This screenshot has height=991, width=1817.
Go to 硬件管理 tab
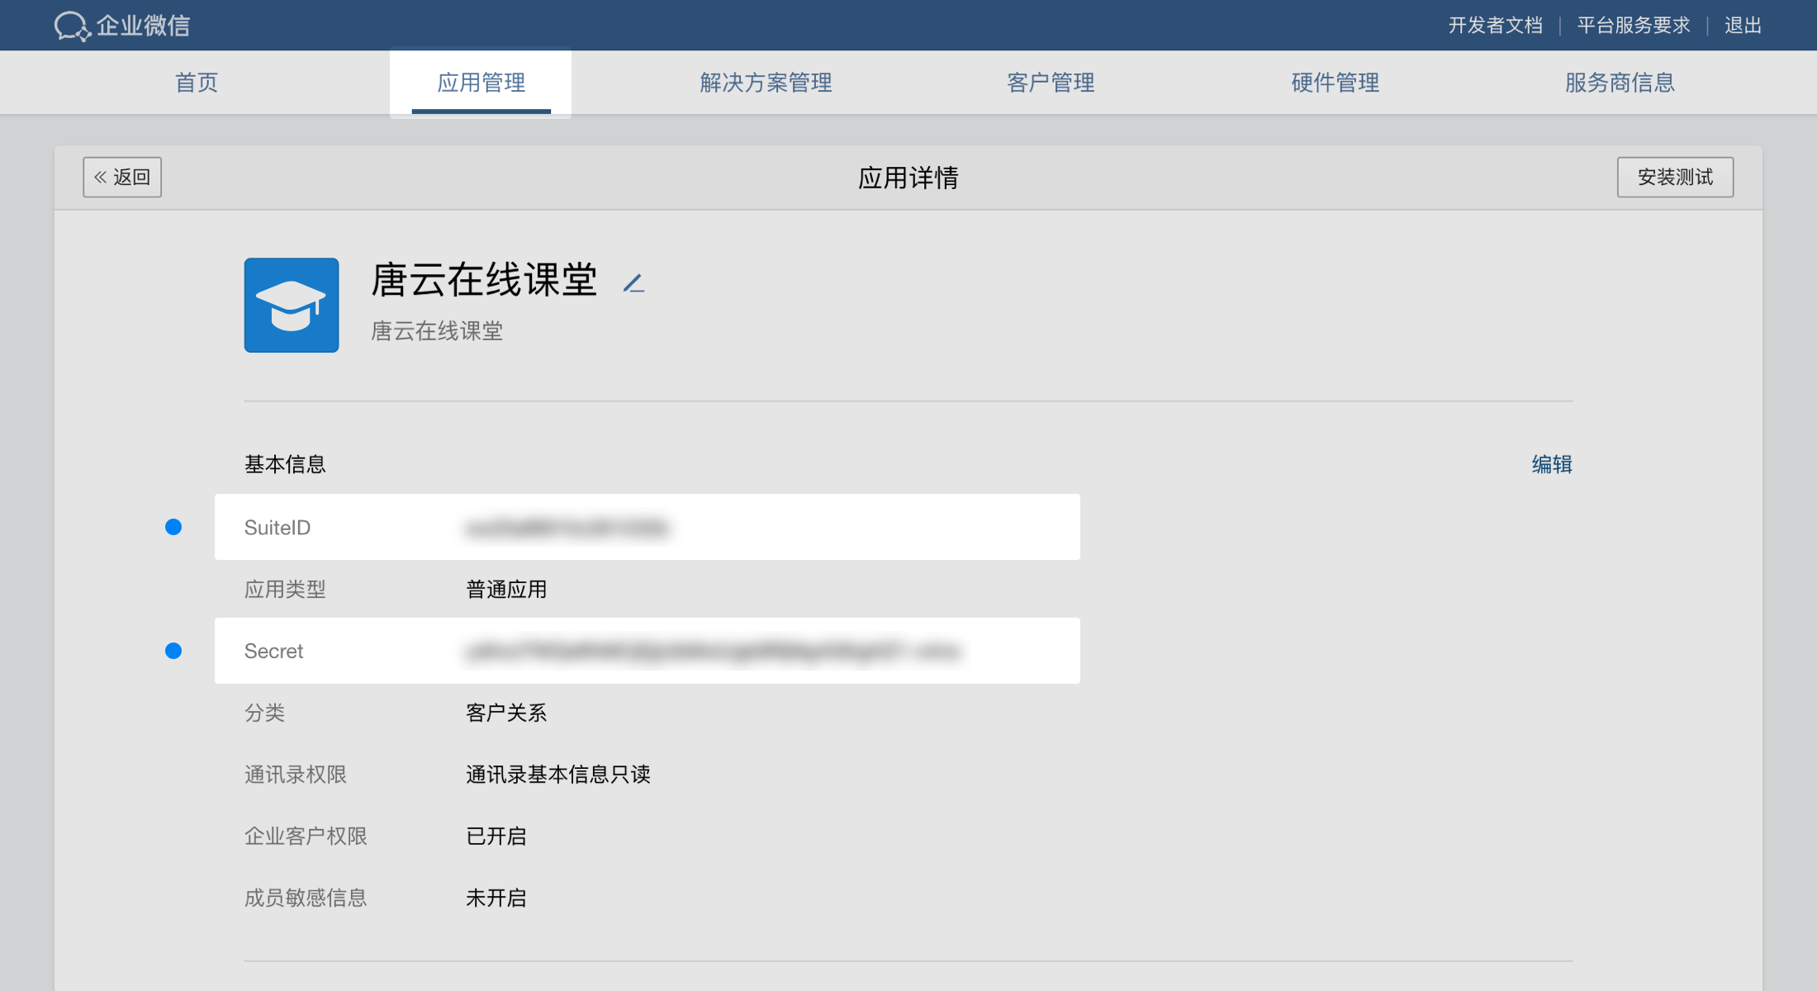coord(1335,83)
